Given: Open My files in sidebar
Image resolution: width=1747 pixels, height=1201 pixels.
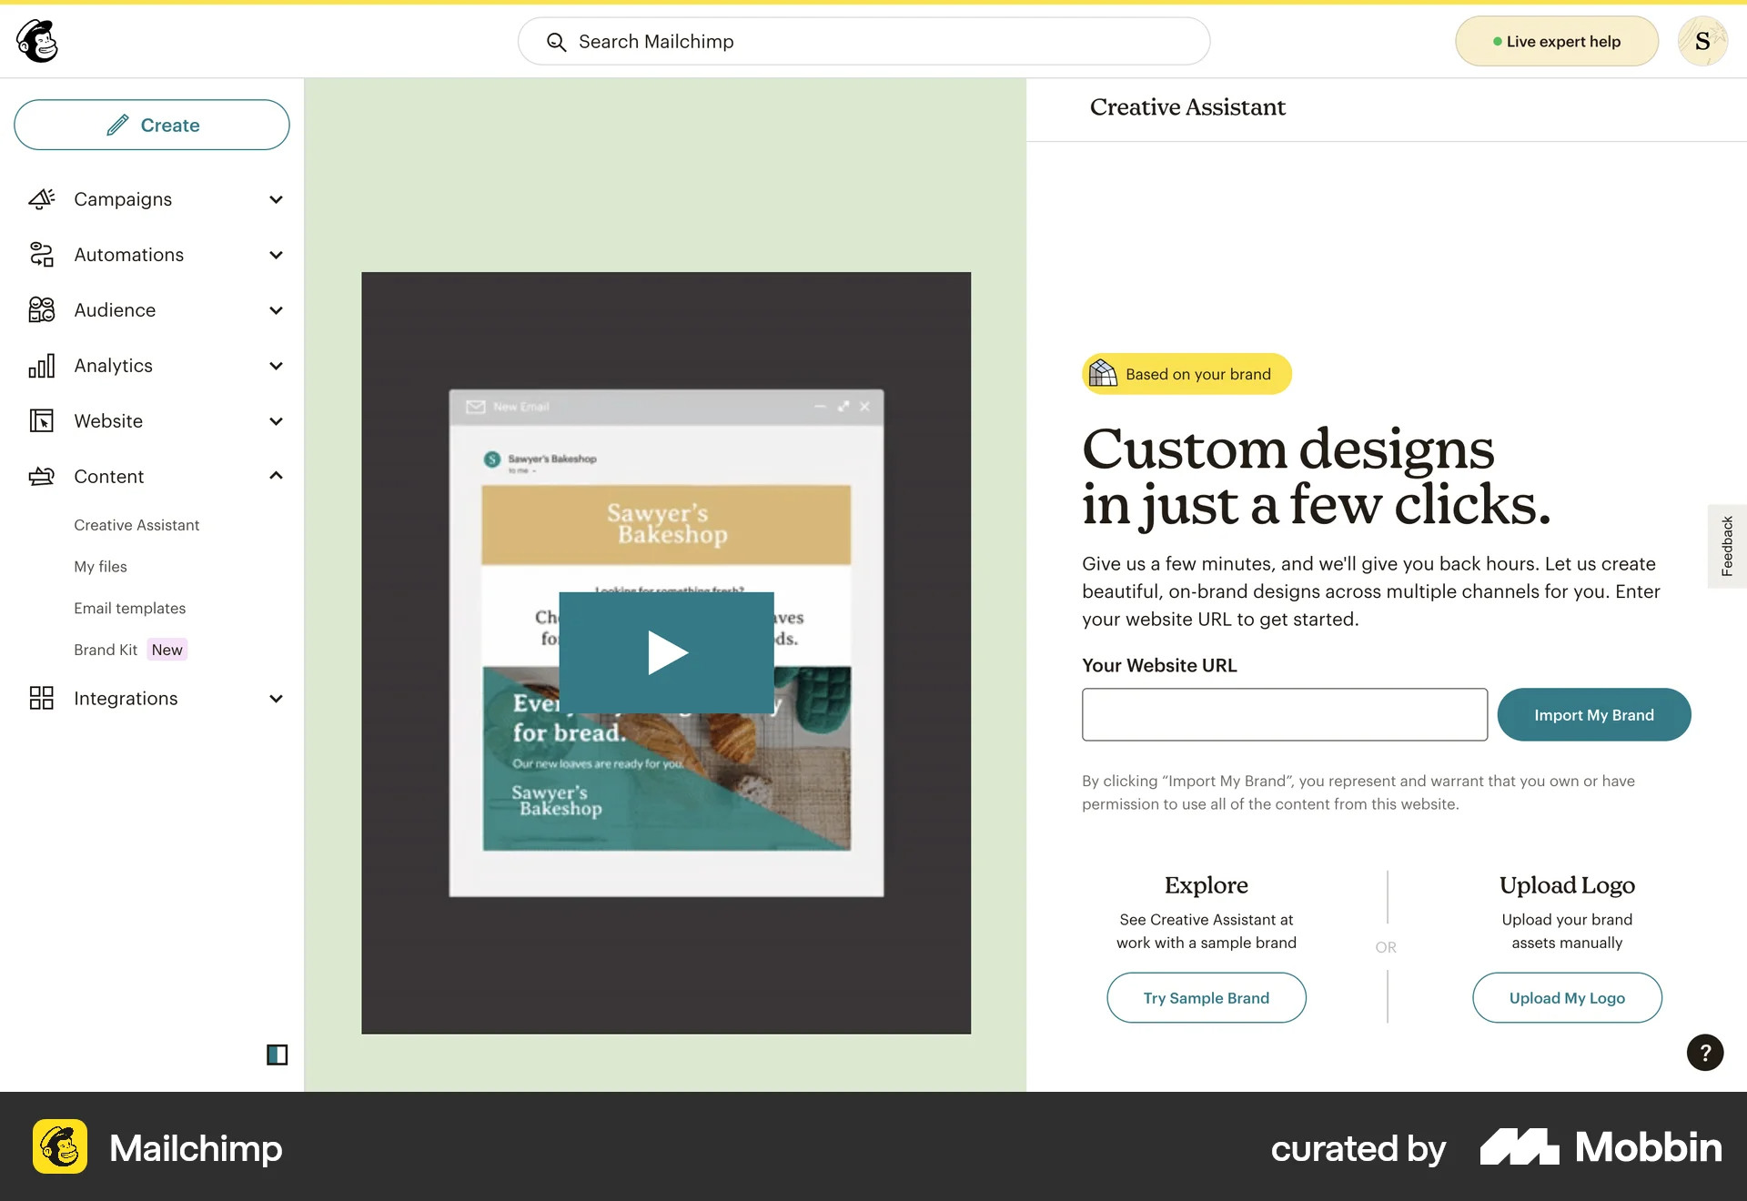Looking at the screenshot, I should 100,567.
